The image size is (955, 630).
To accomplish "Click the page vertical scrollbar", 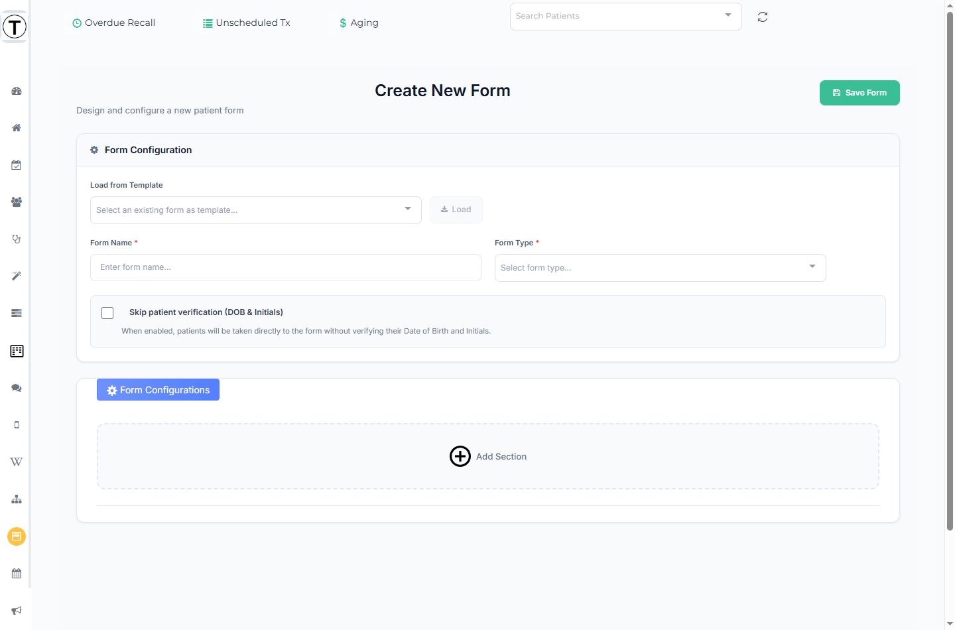I will (950, 272).
